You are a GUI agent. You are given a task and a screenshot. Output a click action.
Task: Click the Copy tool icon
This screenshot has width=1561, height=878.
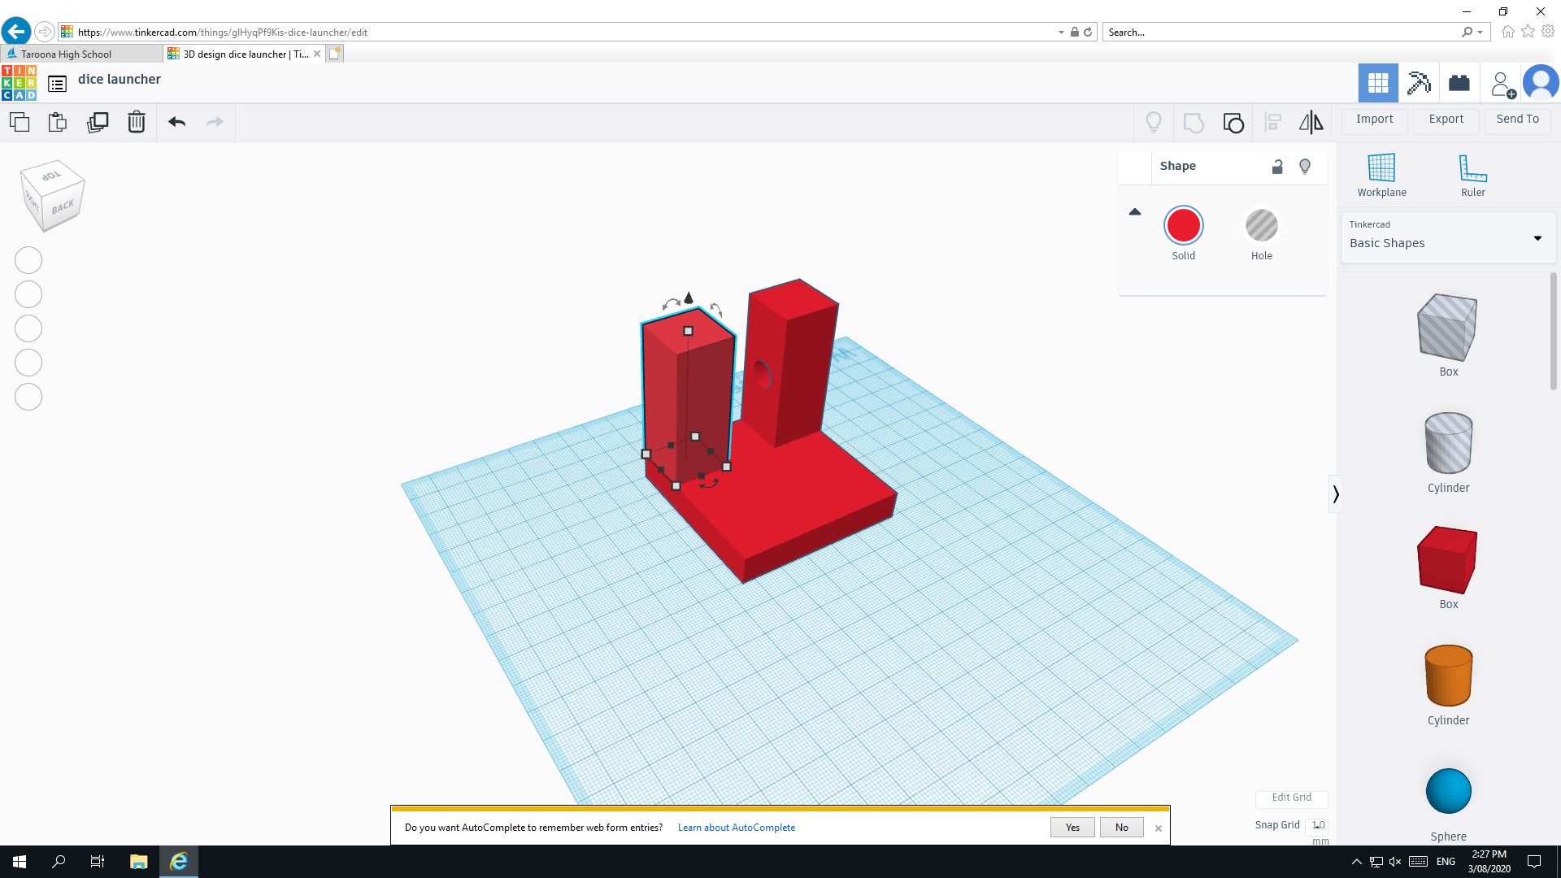pyautogui.click(x=20, y=123)
